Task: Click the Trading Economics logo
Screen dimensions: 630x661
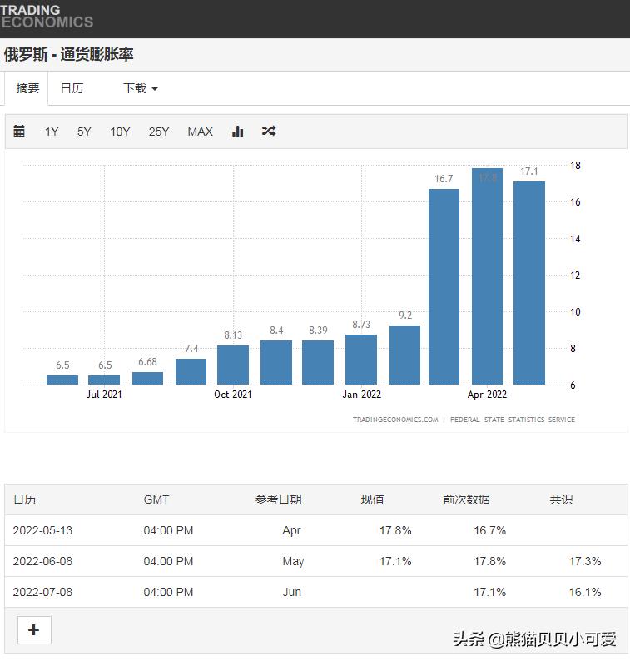Action: coord(47,17)
